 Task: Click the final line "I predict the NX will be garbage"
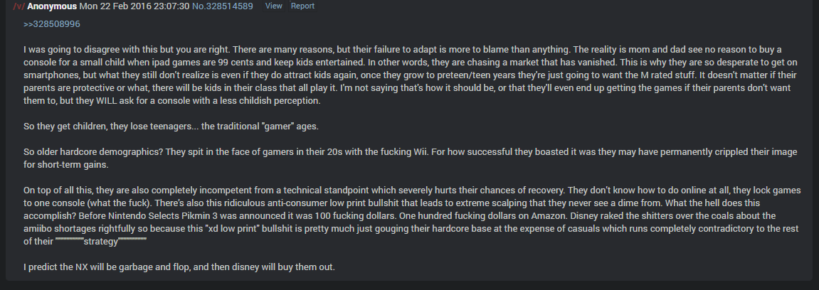pyautogui.click(x=179, y=267)
